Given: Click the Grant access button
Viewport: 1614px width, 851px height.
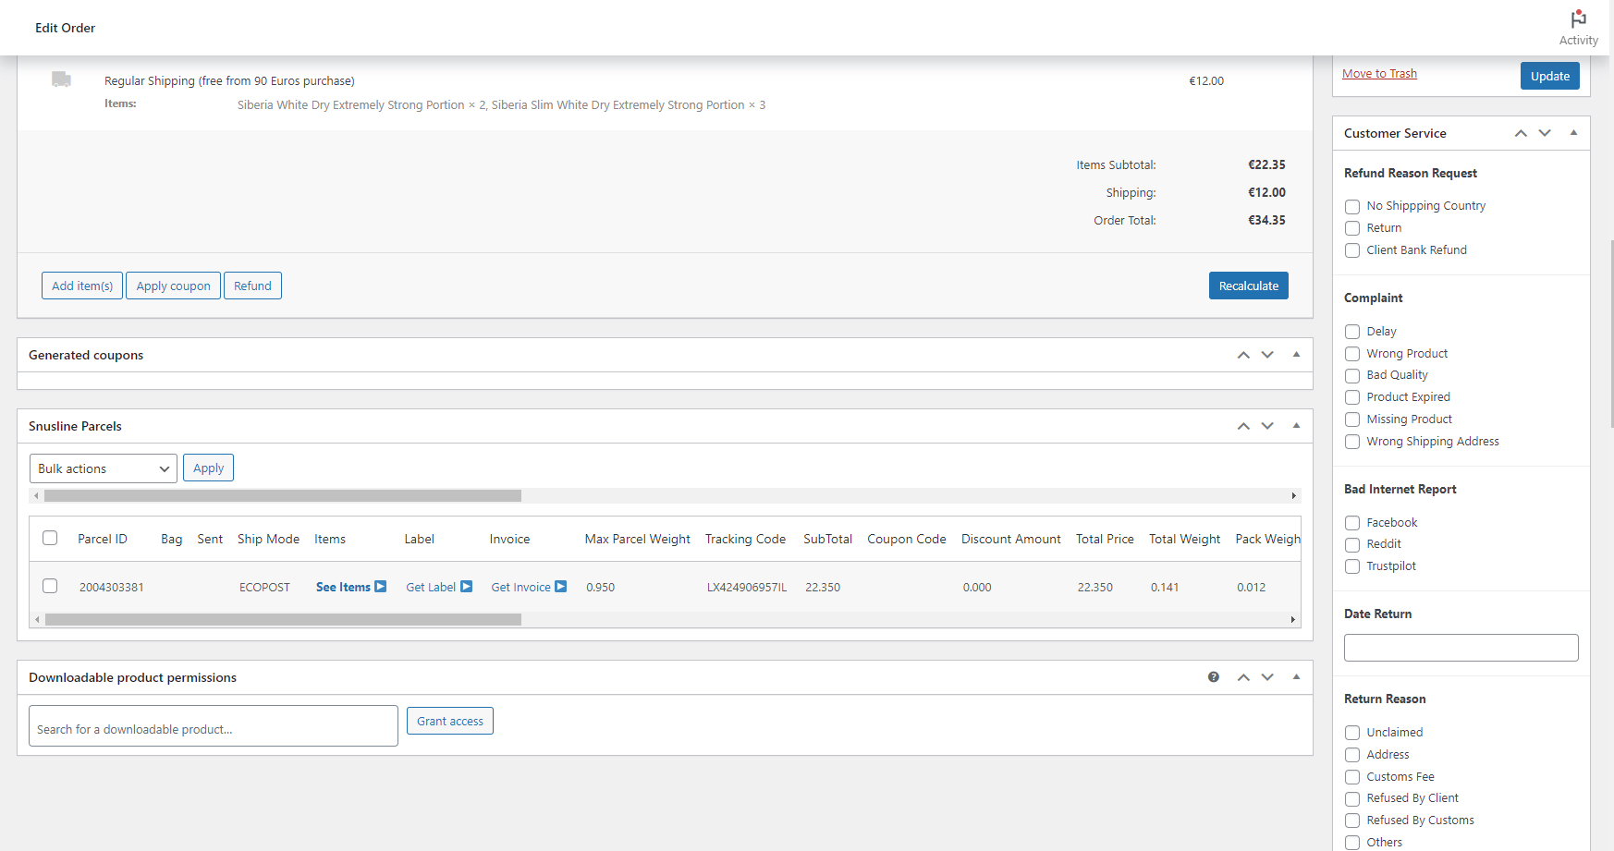Looking at the screenshot, I should pyautogui.click(x=450, y=721).
